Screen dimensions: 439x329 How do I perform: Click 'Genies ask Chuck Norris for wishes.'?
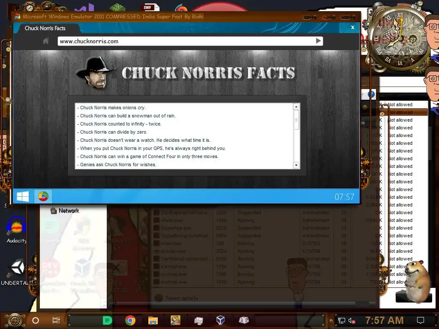click(x=117, y=164)
